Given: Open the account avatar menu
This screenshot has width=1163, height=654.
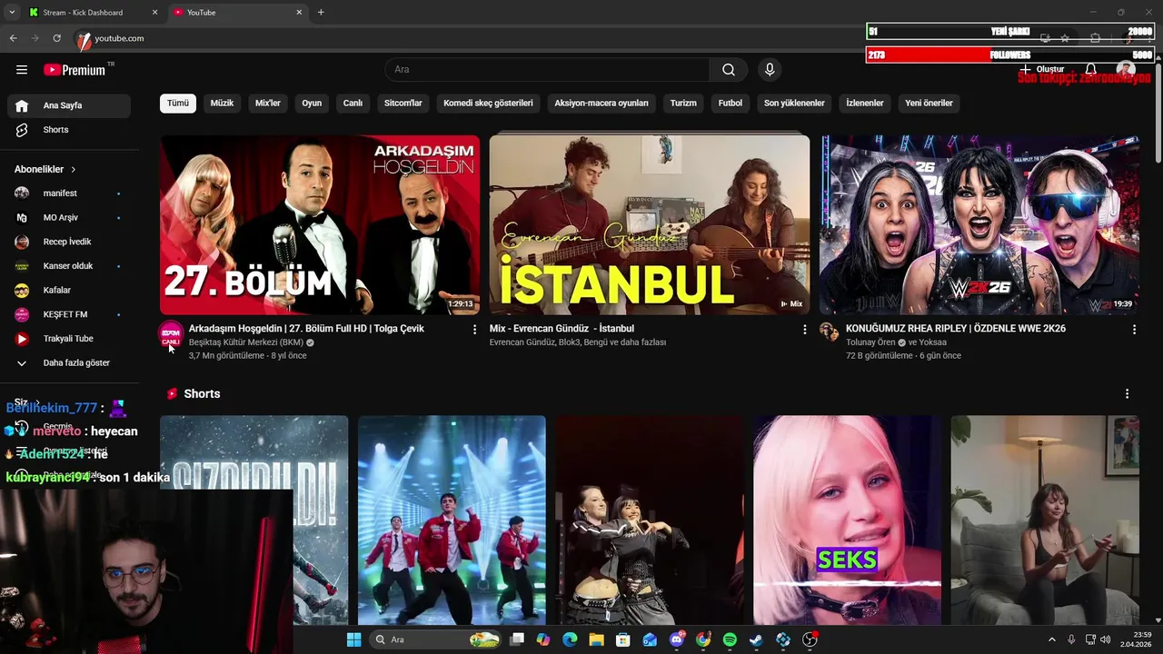Looking at the screenshot, I should [1126, 70].
